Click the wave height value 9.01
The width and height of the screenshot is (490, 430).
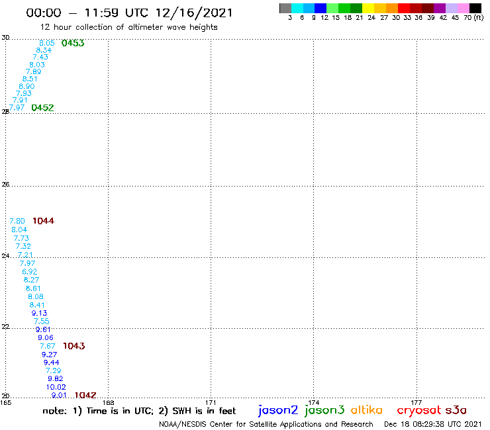pyautogui.click(x=59, y=396)
